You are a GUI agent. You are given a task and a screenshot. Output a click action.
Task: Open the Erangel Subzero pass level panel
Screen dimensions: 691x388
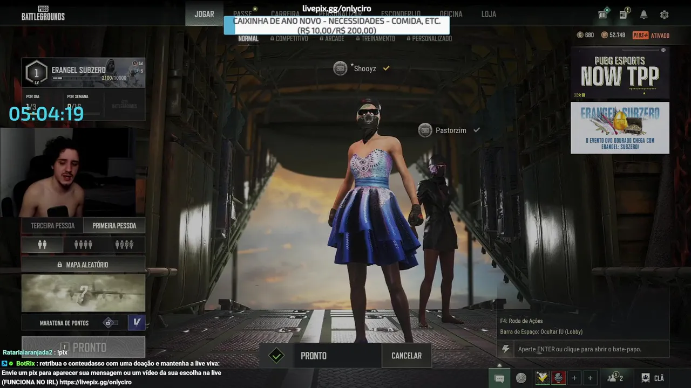(x=83, y=72)
